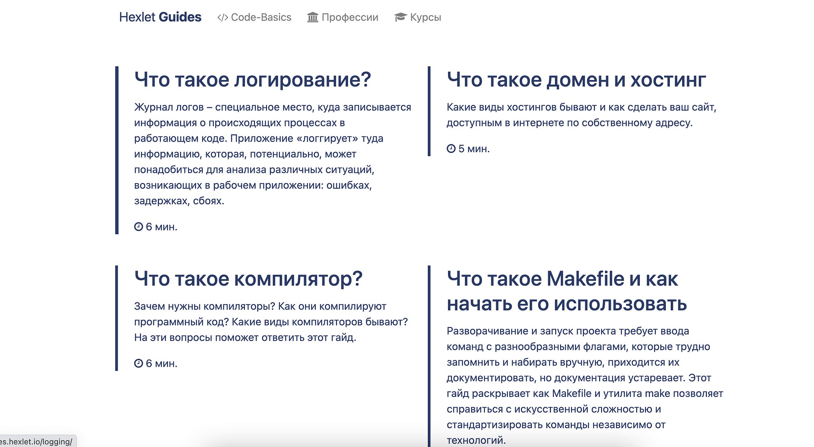
Task: Open the article Что такое компилятор?
Action: 248,279
